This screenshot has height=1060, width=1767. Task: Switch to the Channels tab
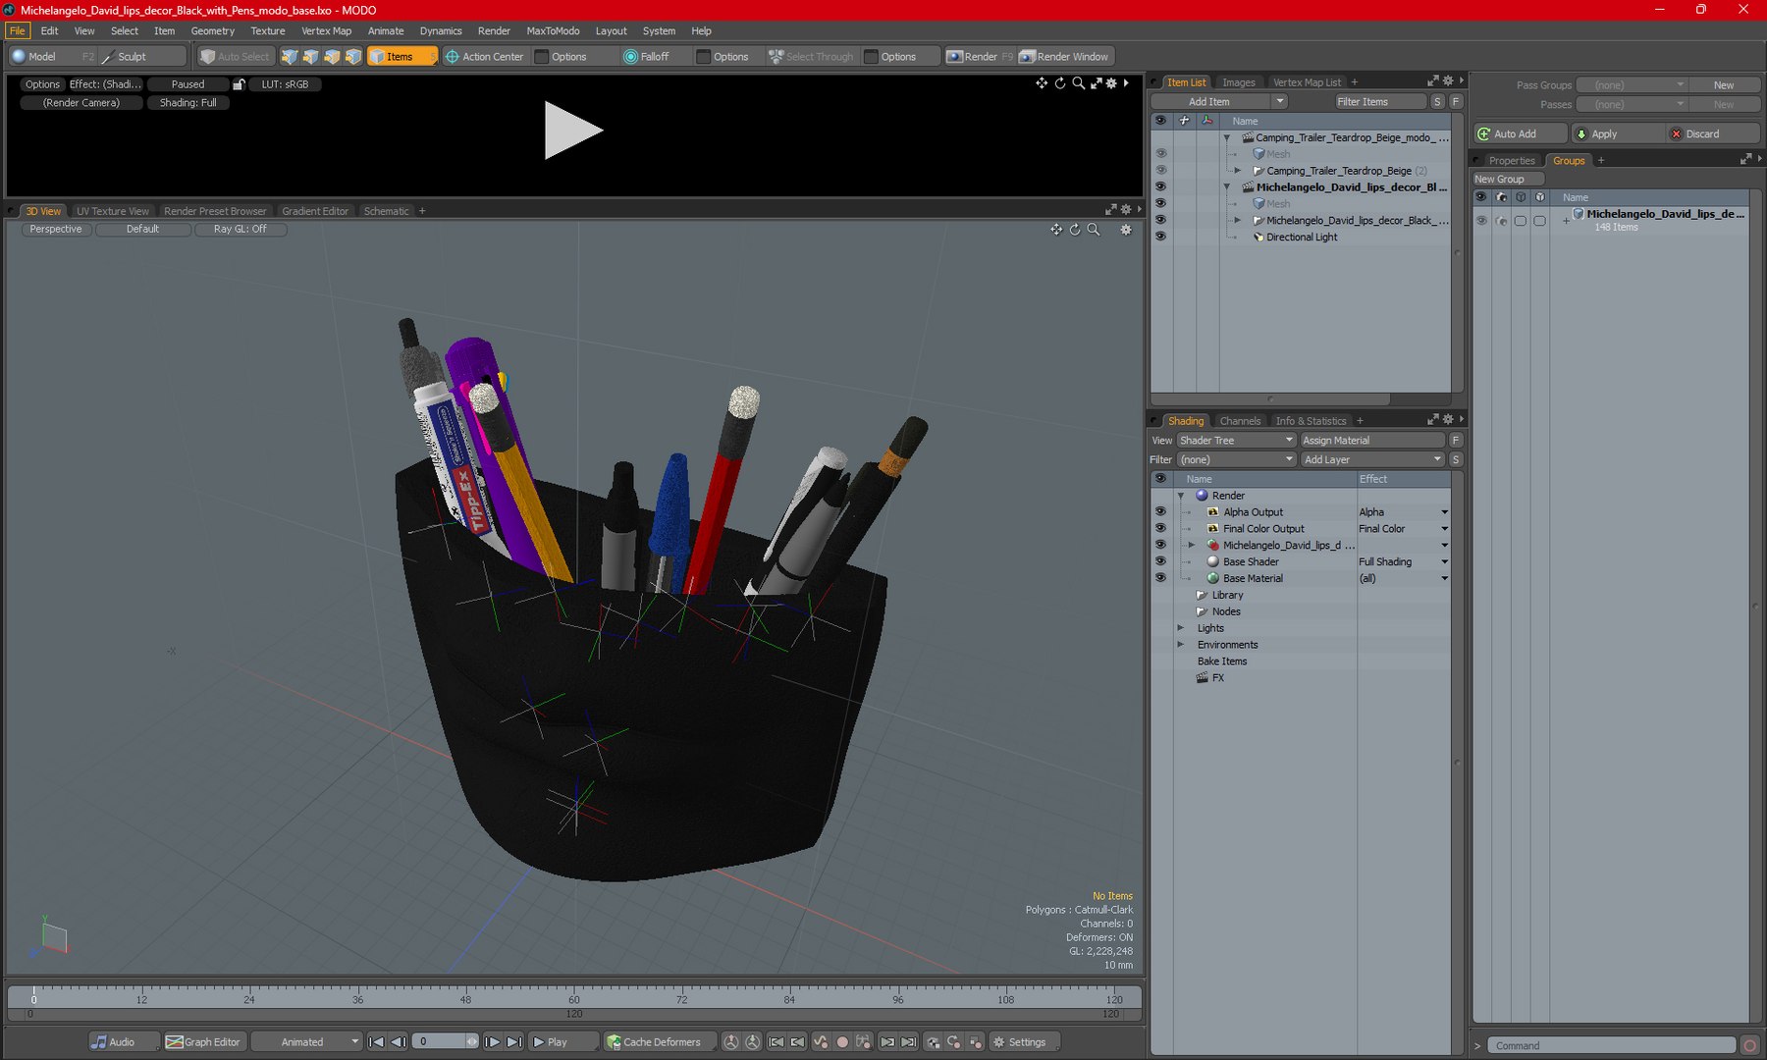click(x=1239, y=421)
